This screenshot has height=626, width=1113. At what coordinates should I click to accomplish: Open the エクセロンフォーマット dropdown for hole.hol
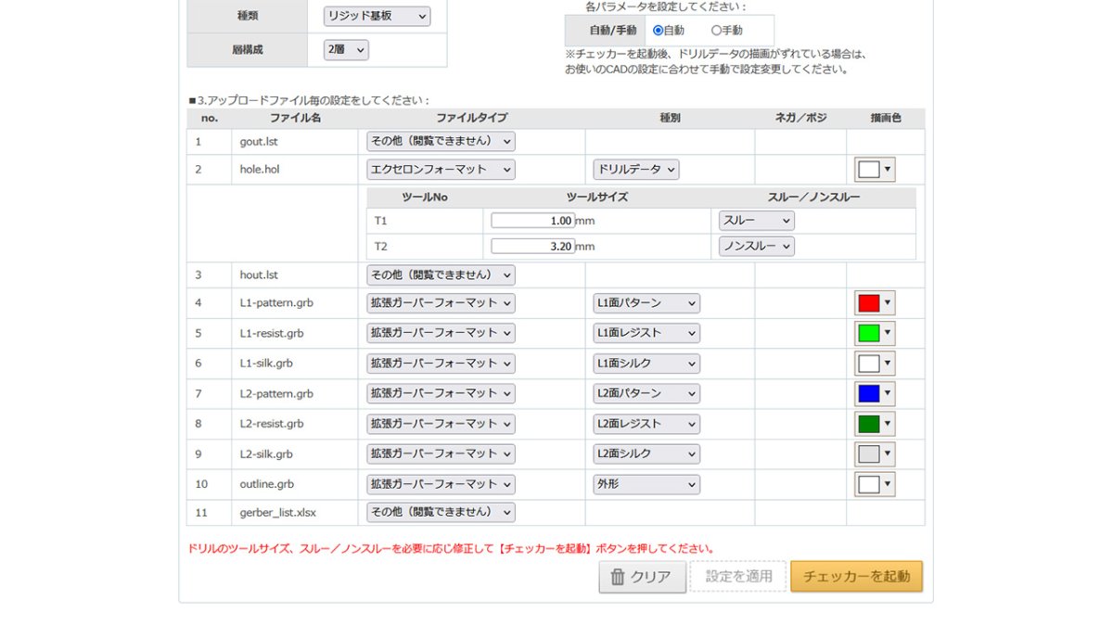(441, 169)
